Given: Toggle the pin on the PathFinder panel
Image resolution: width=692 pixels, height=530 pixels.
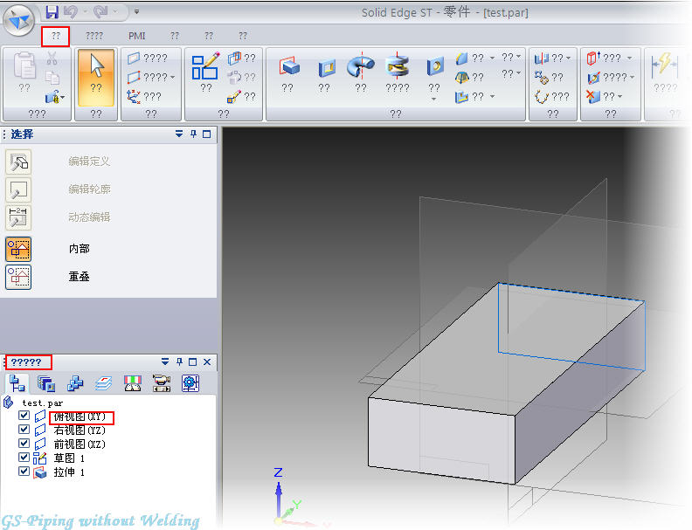Looking at the screenshot, I should point(179,362).
